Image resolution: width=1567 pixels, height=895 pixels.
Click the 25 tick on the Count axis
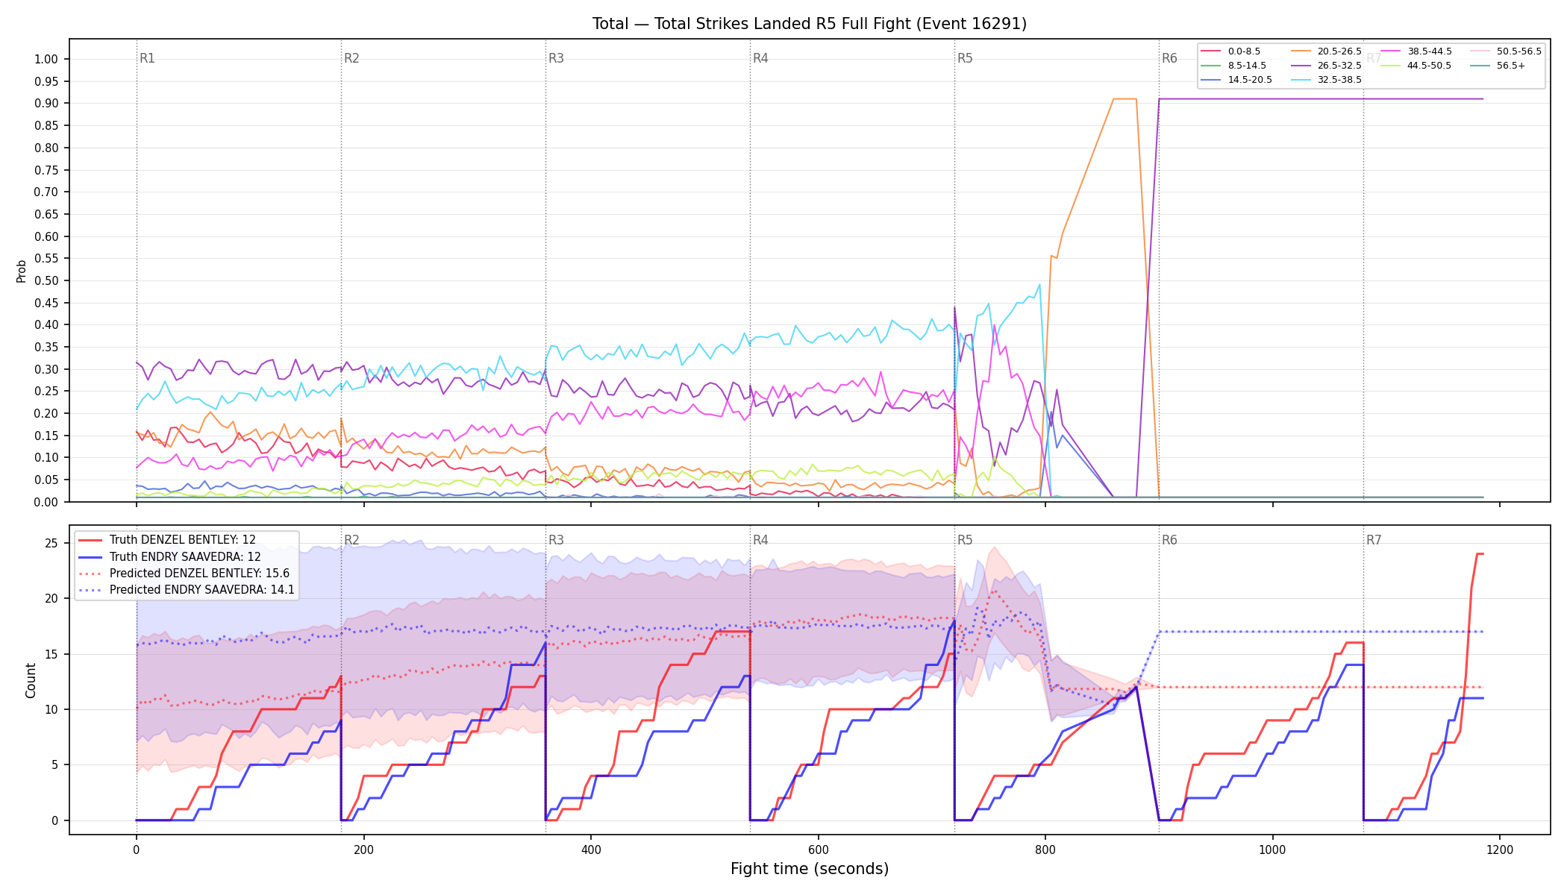coord(51,543)
